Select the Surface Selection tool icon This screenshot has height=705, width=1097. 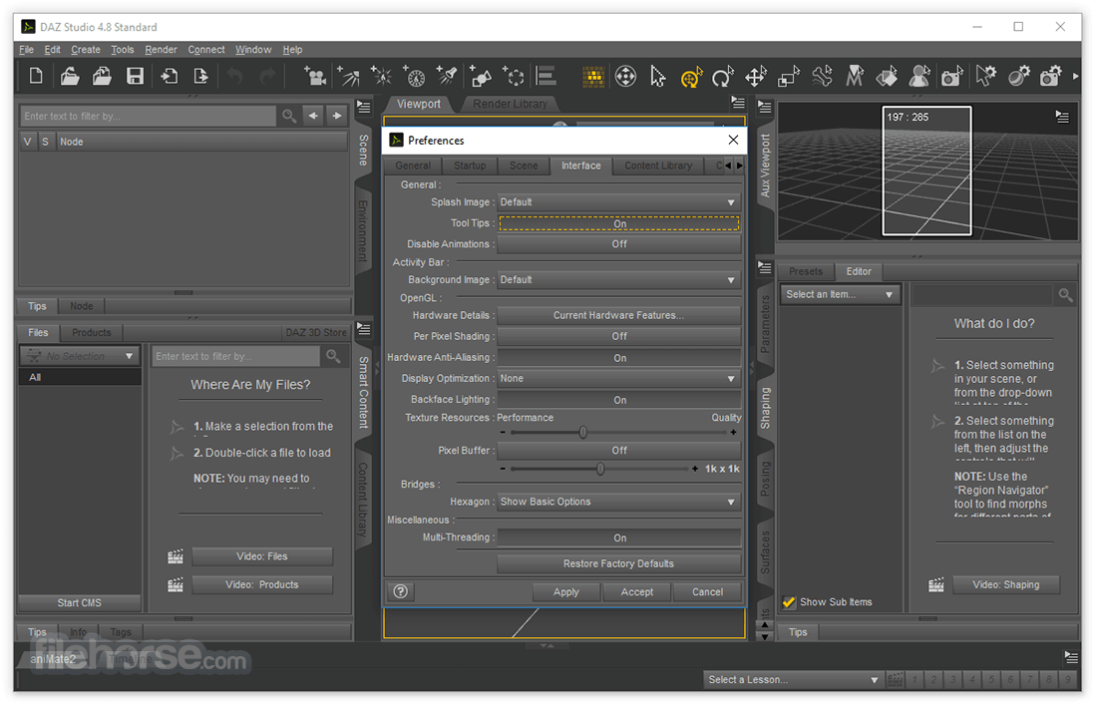tap(887, 76)
